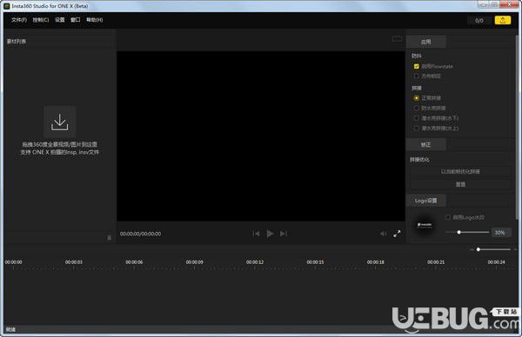Open the 控制(C) menu

(41, 20)
